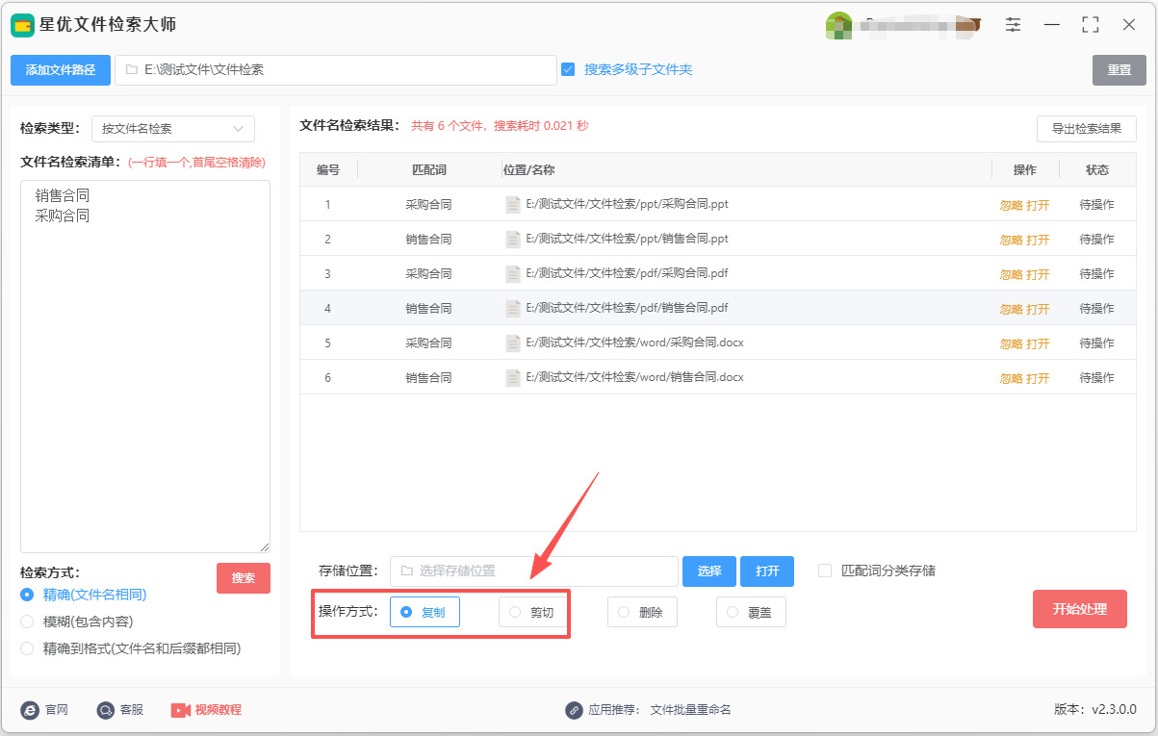
Task: Choose 复制 operation mode
Action: [x=425, y=612]
